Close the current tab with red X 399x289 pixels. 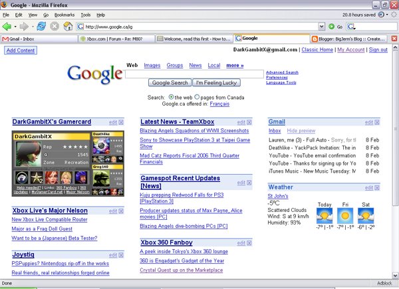tap(394, 39)
